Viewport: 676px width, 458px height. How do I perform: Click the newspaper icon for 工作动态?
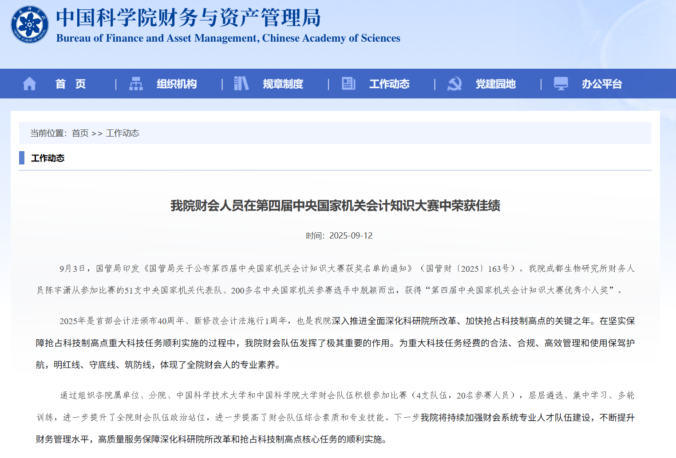348,83
